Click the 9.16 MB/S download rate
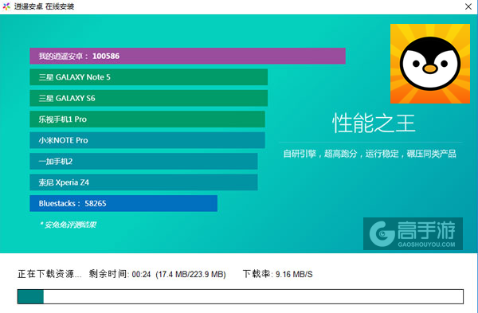Screen dimensions: 478x313 point(294,274)
